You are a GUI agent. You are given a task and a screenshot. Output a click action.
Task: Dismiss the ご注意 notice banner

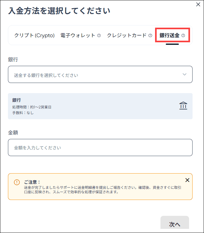pyautogui.click(x=187, y=180)
